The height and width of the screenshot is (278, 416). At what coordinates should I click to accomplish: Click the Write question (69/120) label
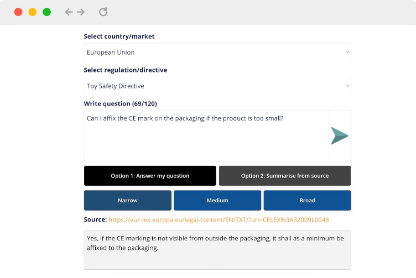coord(120,103)
